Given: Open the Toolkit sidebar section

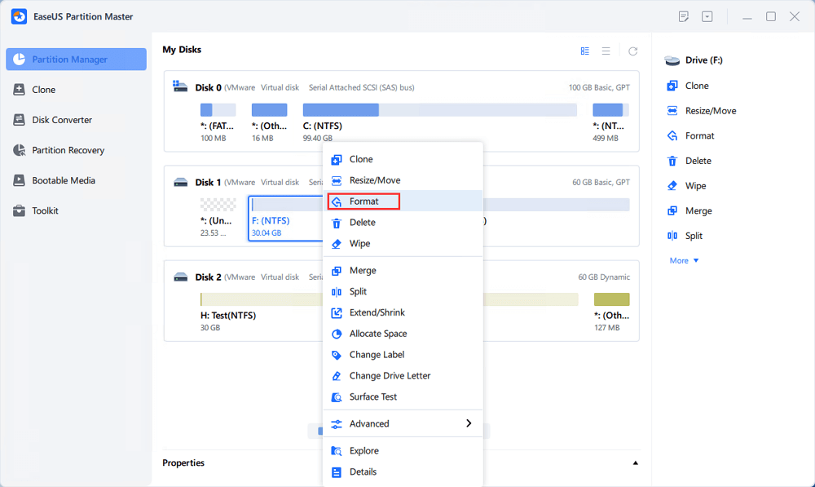Looking at the screenshot, I should (x=45, y=210).
